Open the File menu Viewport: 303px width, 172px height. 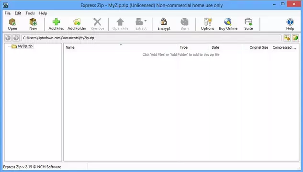(x=8, y=13)
